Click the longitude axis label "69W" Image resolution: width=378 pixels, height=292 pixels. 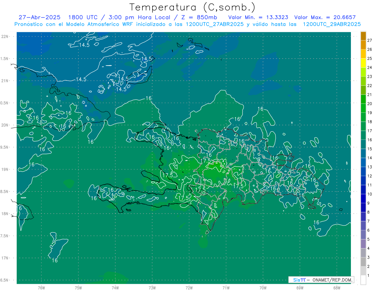pos(300,288)
